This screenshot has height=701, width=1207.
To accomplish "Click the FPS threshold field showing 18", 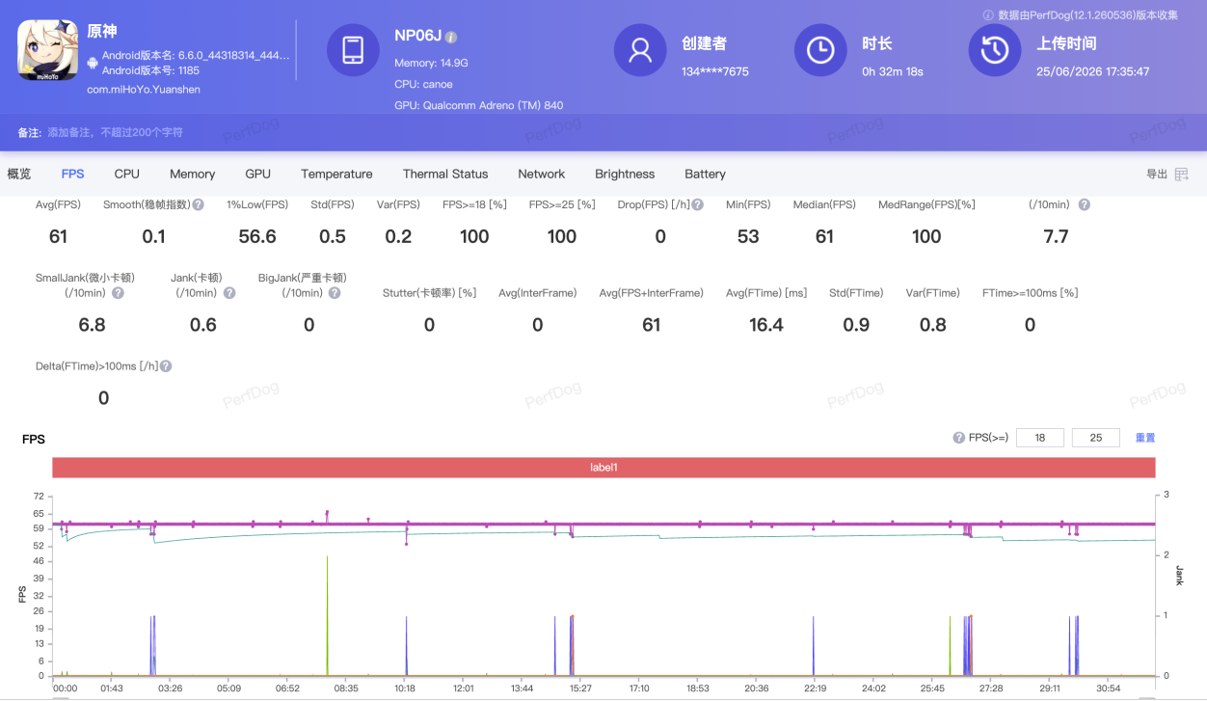I will click(x=1040, y=438).
